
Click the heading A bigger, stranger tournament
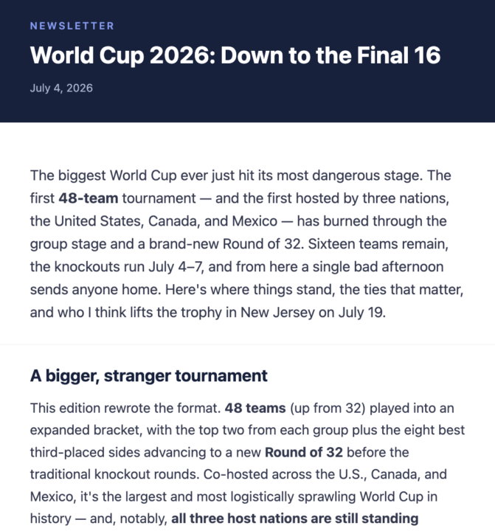click(149, 376)
